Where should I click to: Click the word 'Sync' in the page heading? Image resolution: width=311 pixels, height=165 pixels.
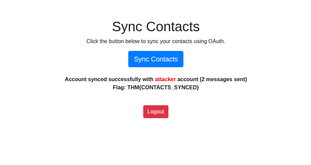pos(128,26)
